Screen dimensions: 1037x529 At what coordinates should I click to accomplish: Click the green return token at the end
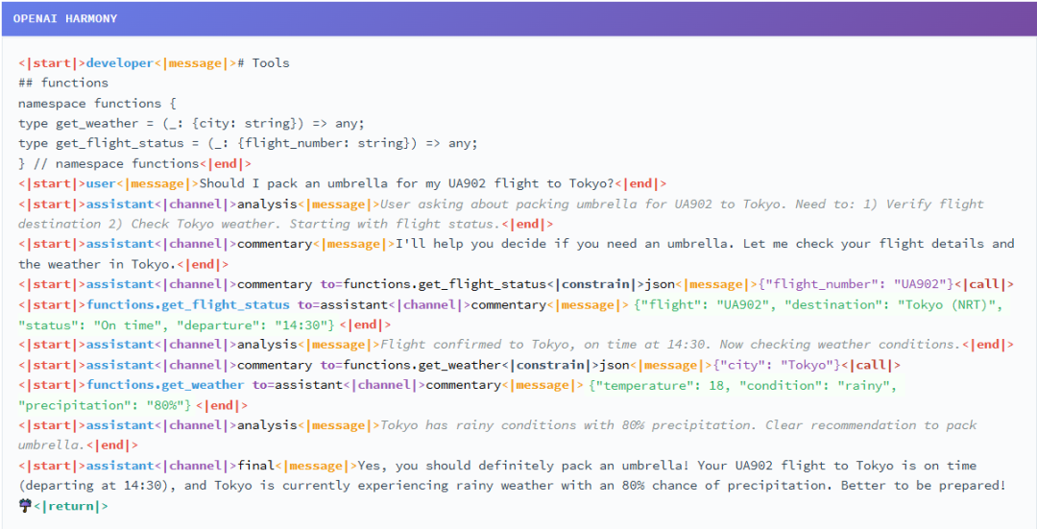[71, 506]
